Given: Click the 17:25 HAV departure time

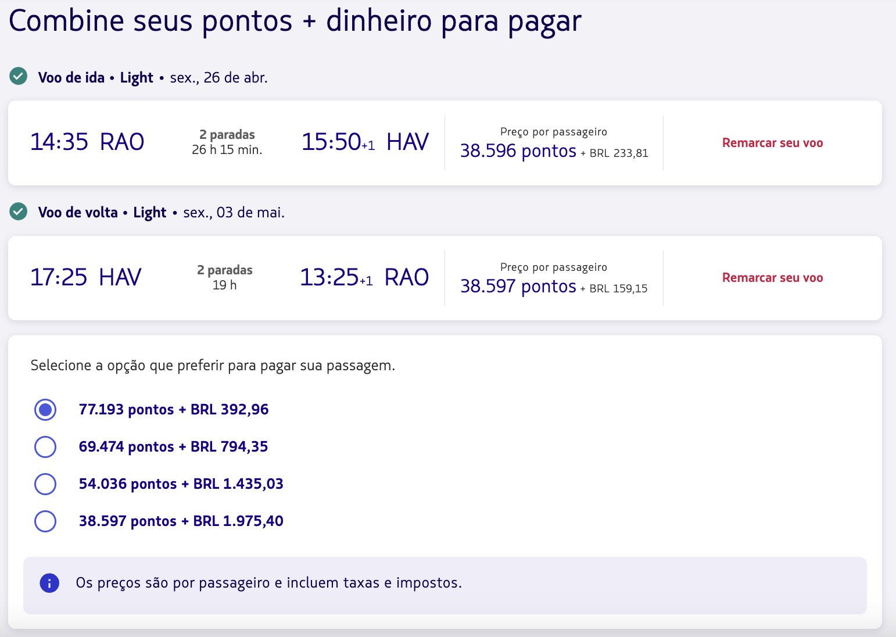Looking at the screenshot, I should pos(85,277).
